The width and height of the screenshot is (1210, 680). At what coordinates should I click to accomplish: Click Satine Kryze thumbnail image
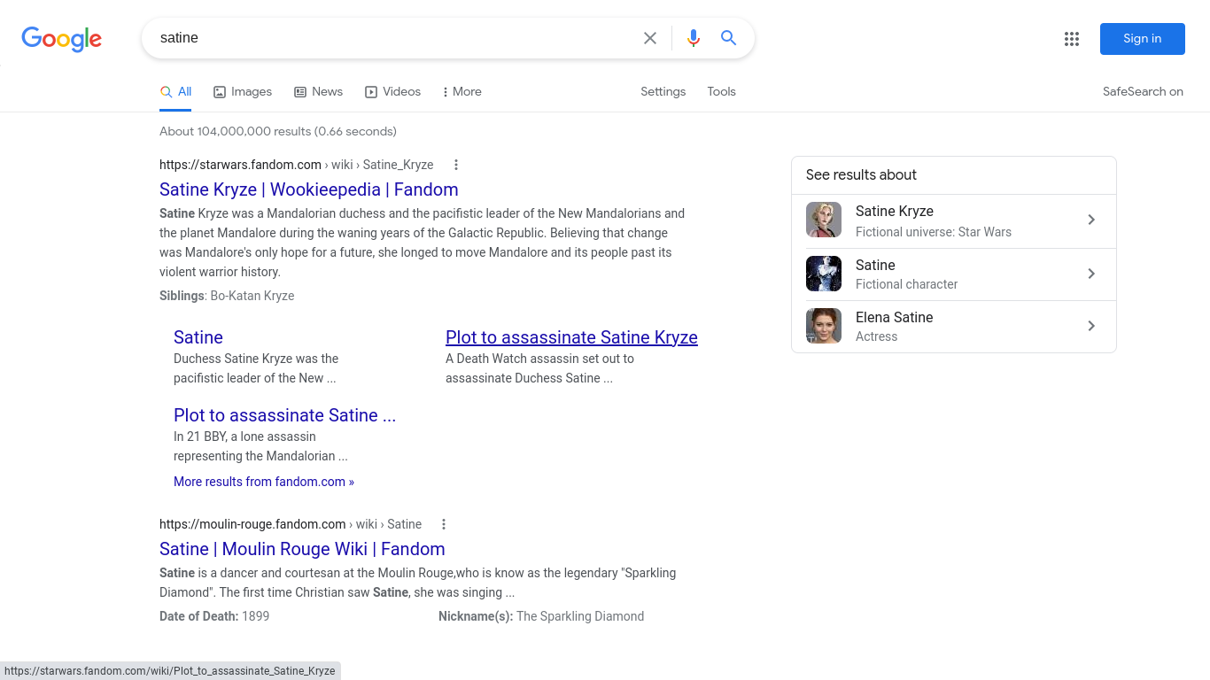point(824,220)
